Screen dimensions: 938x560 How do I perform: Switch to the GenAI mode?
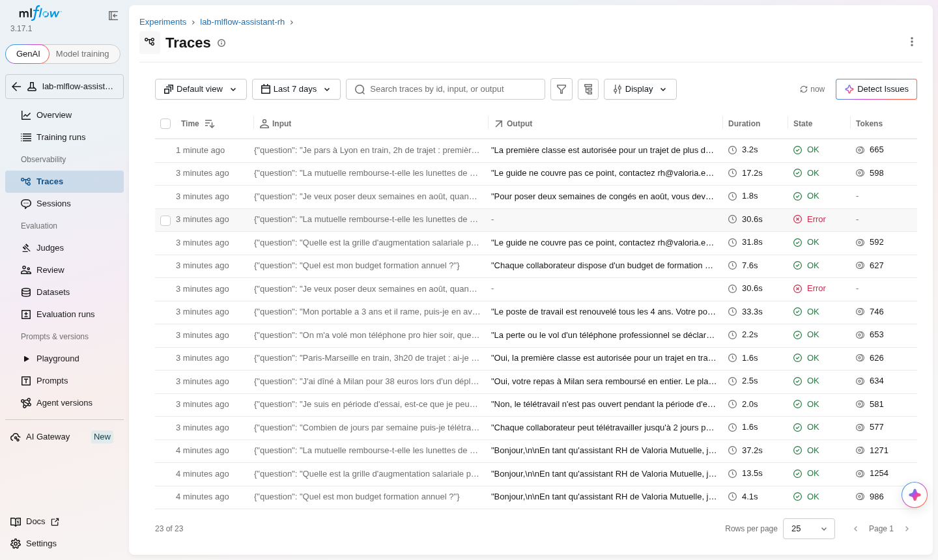28,54
